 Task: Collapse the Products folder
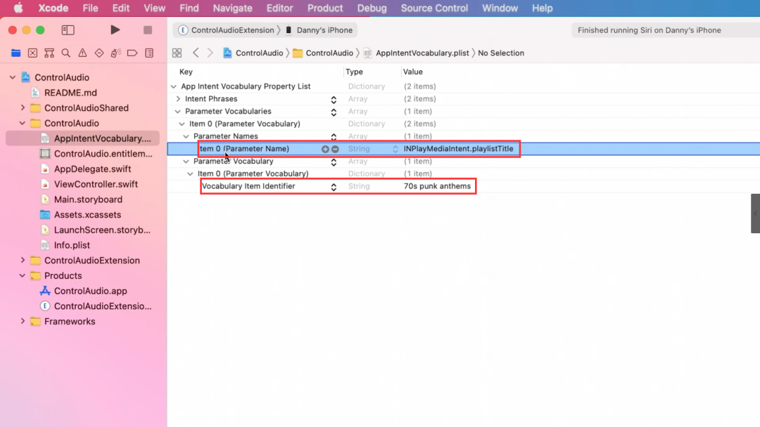23,275
